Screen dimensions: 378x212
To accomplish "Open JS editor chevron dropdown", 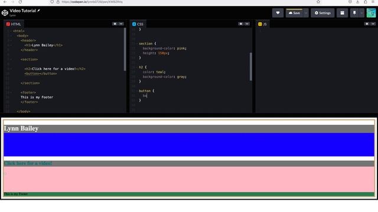I will point(373,24).
